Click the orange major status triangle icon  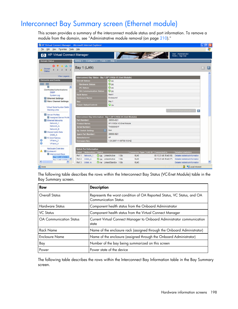click(x=58, y=66)
